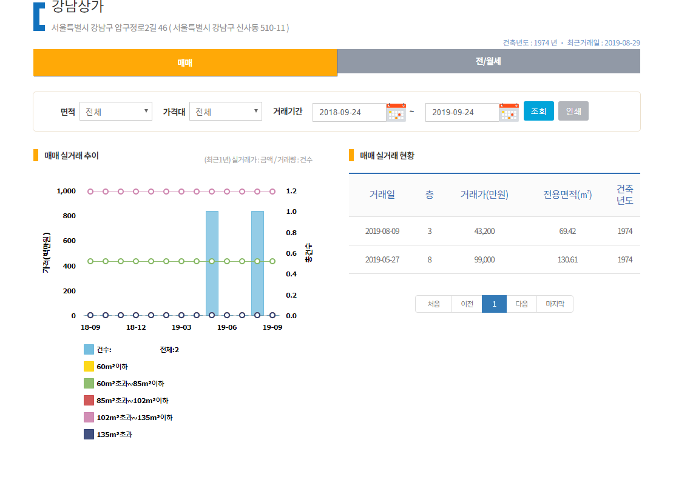Image resolution: width=673 pixels, height=477 pixels.
Task: Click the 전용면적(㎡) column header
Action: point(567,195)
